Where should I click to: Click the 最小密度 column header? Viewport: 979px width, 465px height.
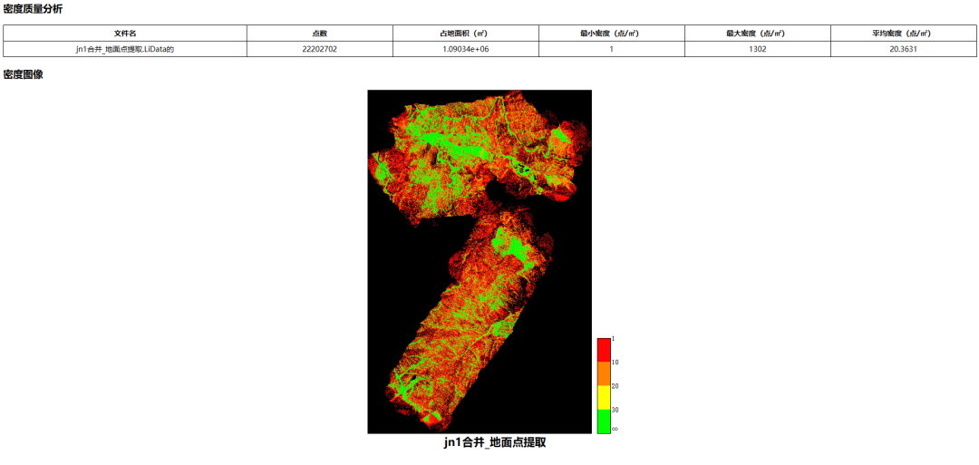coord(612,33)
